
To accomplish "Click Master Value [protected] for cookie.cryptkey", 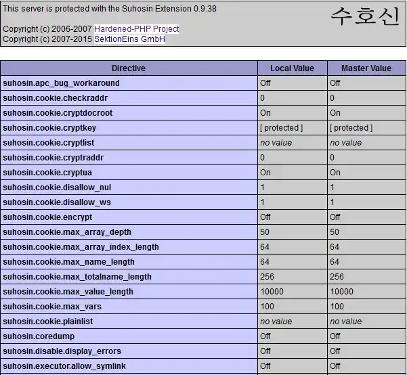I will tap(351, 128).
